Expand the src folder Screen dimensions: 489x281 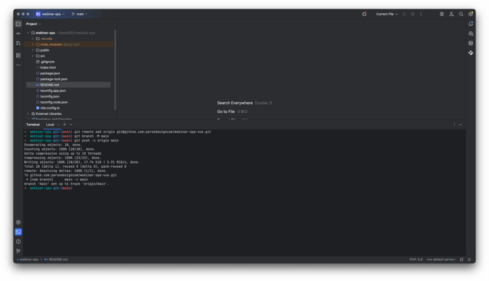pyautogui.click(x=32, y=56)
